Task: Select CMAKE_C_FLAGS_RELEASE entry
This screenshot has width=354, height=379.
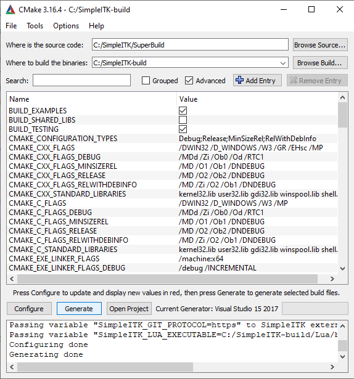Action: click(x=53, y=231)
